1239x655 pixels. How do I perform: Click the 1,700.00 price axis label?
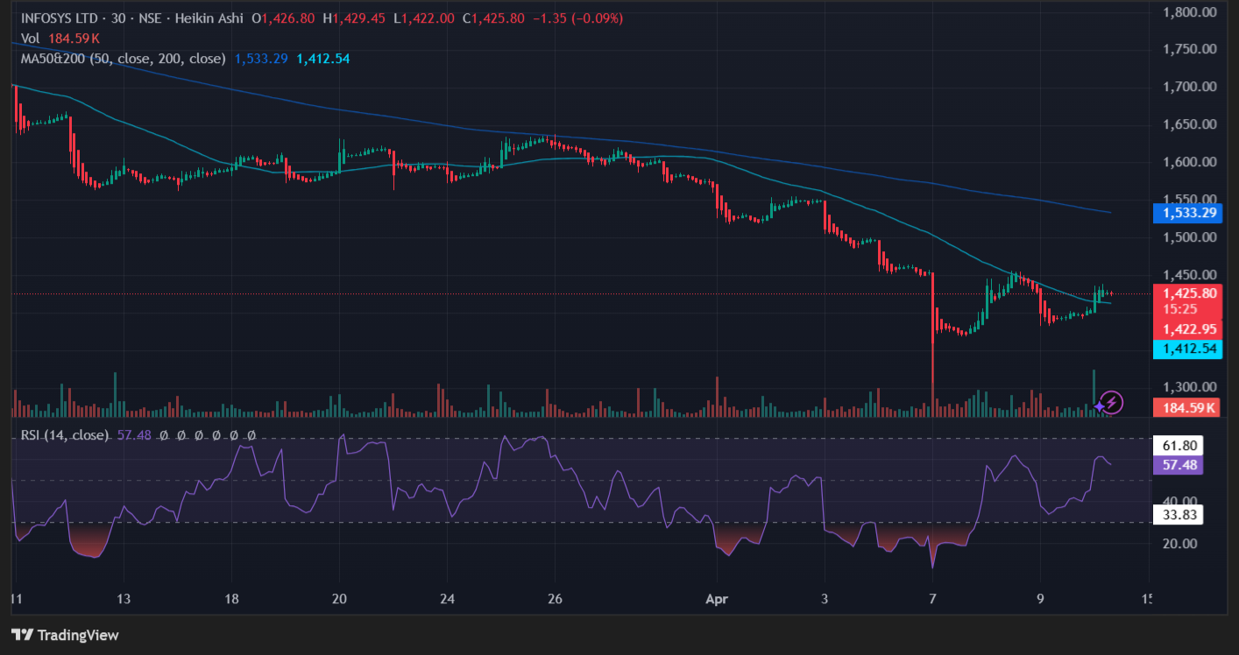1190,87
